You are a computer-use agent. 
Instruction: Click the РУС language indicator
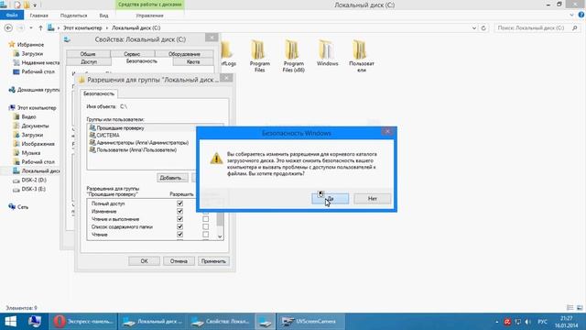point(542,322)
